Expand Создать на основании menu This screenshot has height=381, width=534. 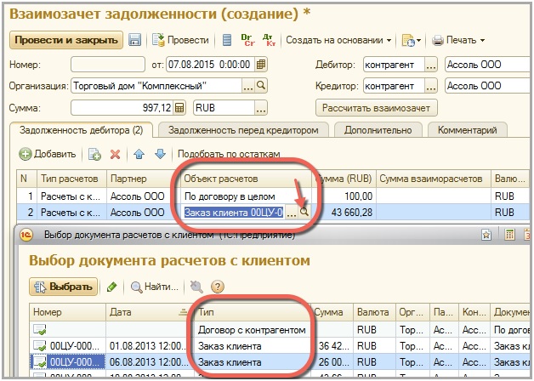click(338, 40)
